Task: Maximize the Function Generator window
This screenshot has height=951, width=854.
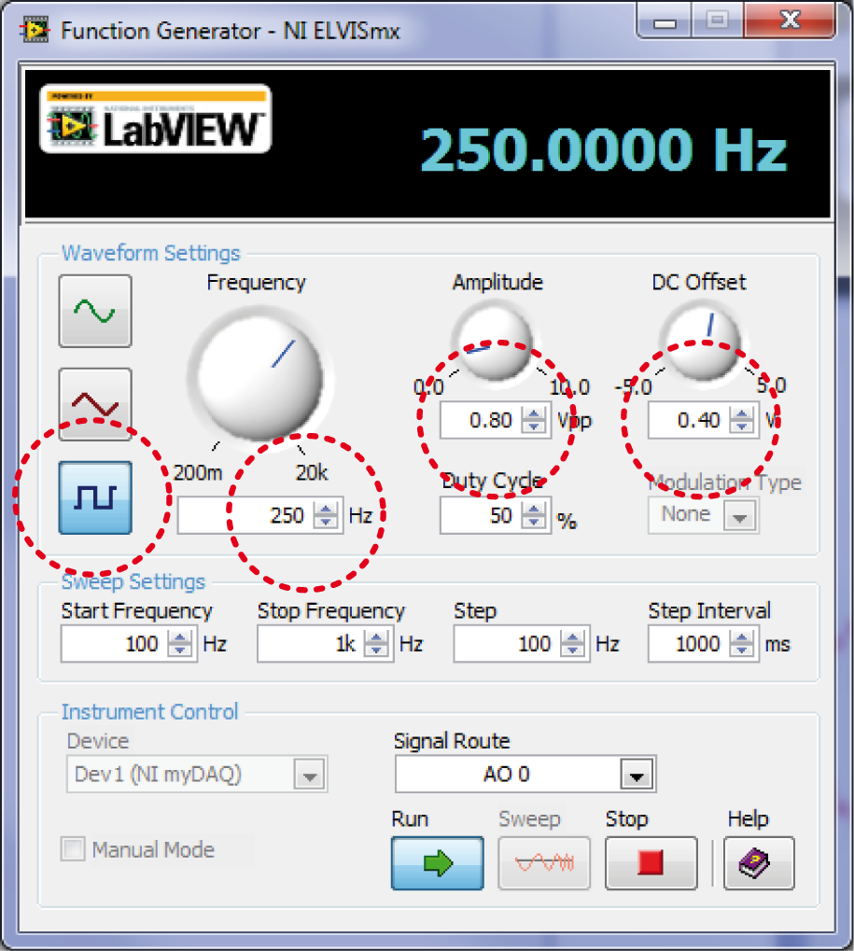Action: (x=718, y=21)
